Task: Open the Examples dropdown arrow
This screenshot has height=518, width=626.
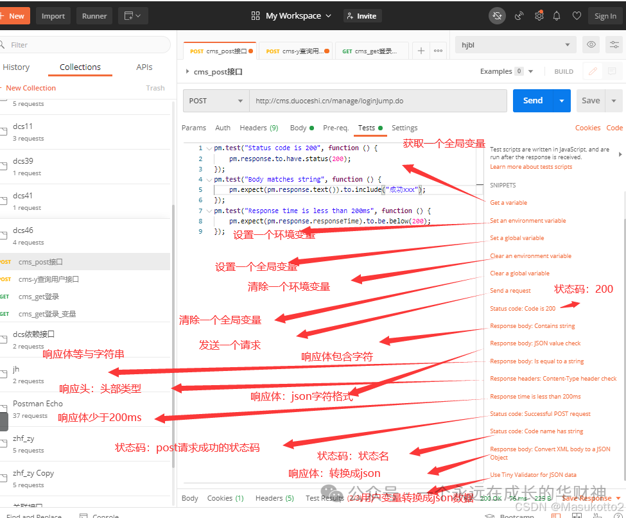Action: 530,71
